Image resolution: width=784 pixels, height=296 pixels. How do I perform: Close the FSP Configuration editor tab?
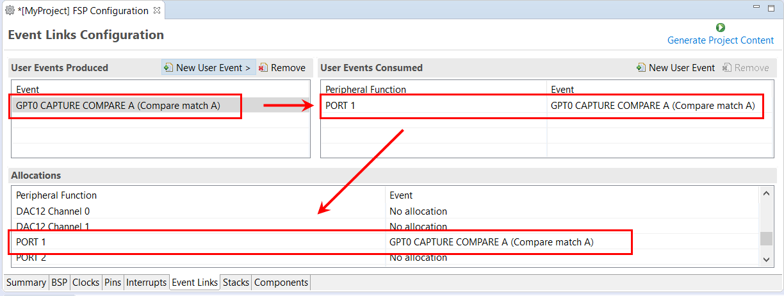tap(158, 11)
